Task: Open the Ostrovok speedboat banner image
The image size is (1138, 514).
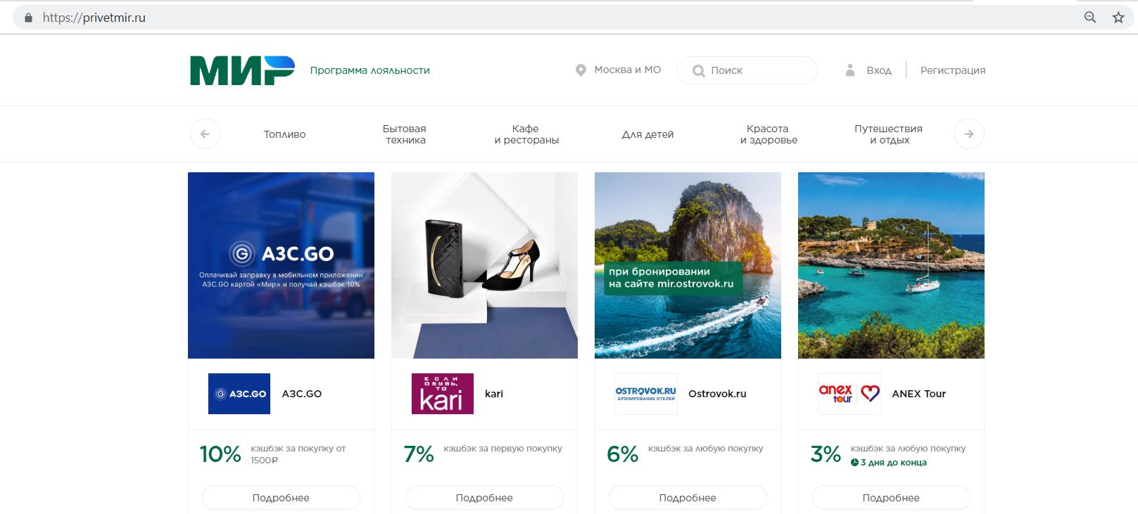Action: [x=688, y=265]
